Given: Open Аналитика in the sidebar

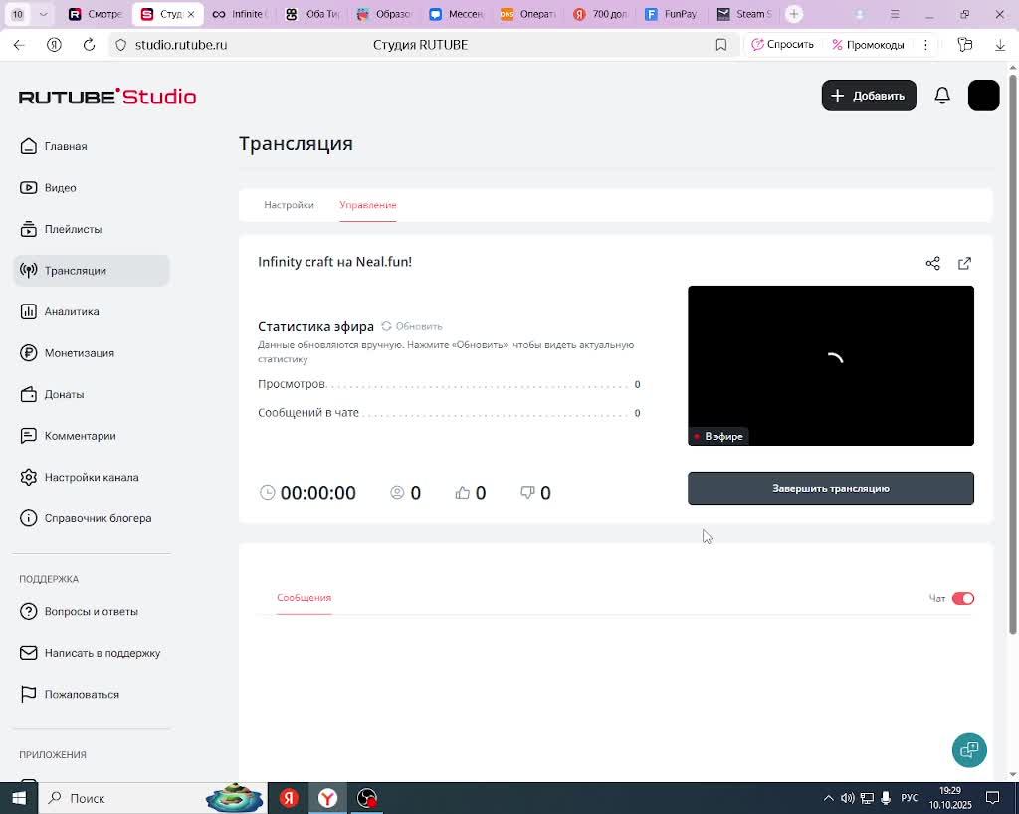Looking at the screenshot, I should pyautogui.click(x=59, y=311).
